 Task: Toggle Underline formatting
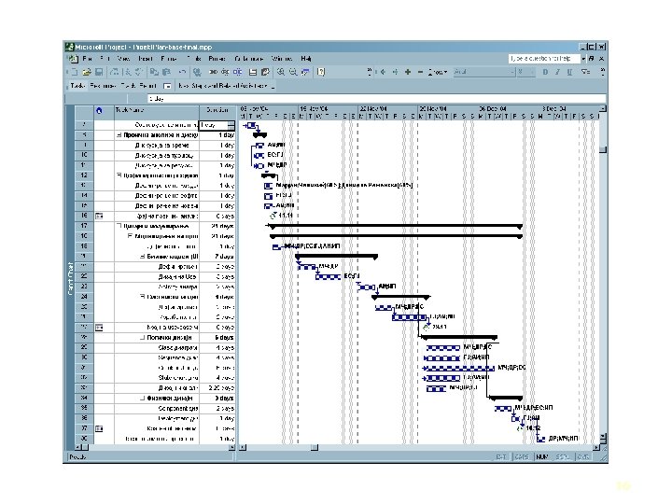(x=569, y=72)
